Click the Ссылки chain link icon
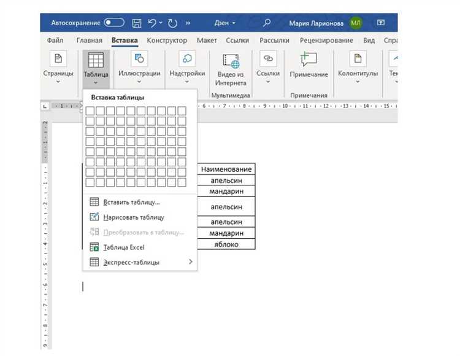This screenshot has height=356, width=460. pos(268,59)
